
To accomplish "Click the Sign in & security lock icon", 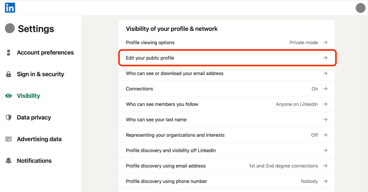I will [x=9, y=74].
